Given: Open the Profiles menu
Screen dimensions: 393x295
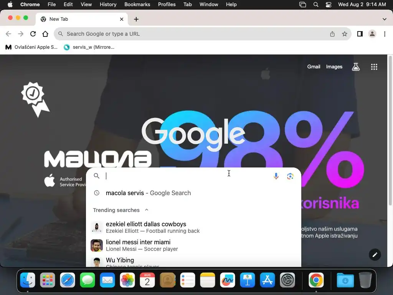Looking at the screenshot, I should pyautogui.click(x=167, y=5).
